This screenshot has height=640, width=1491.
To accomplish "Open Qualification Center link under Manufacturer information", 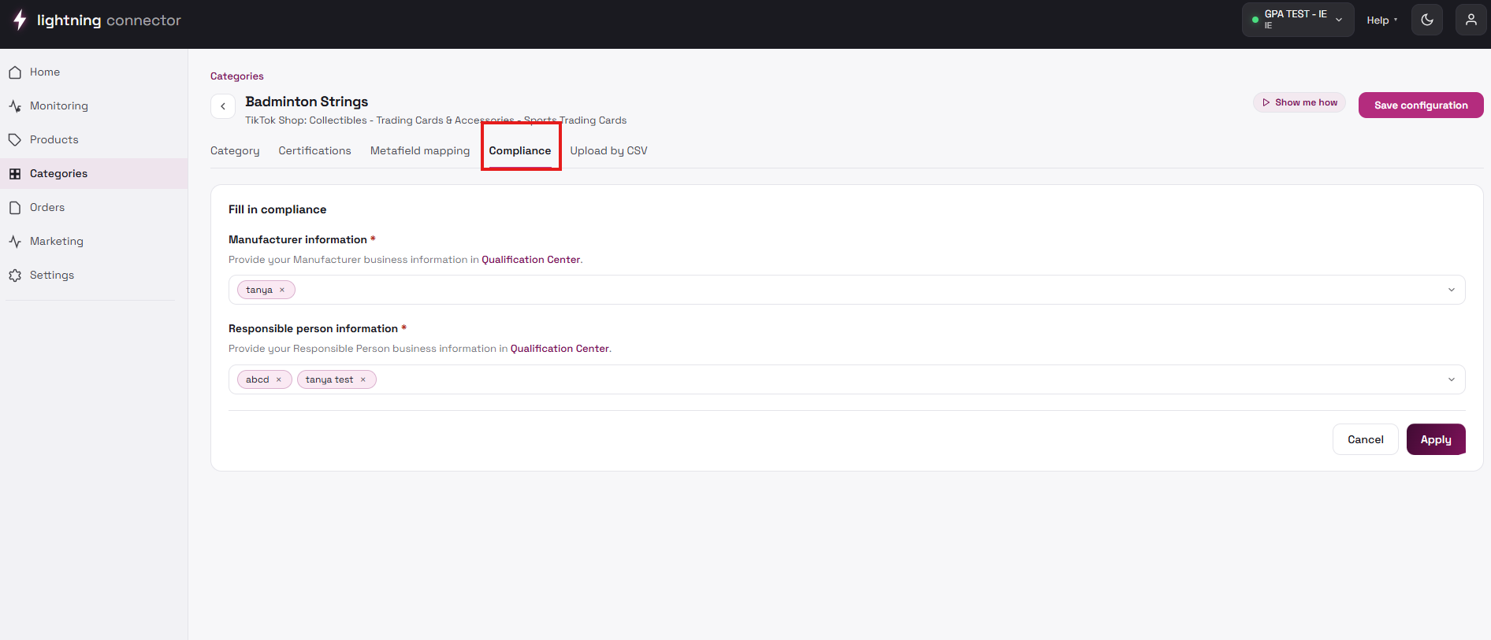I will tap(531, 260).
